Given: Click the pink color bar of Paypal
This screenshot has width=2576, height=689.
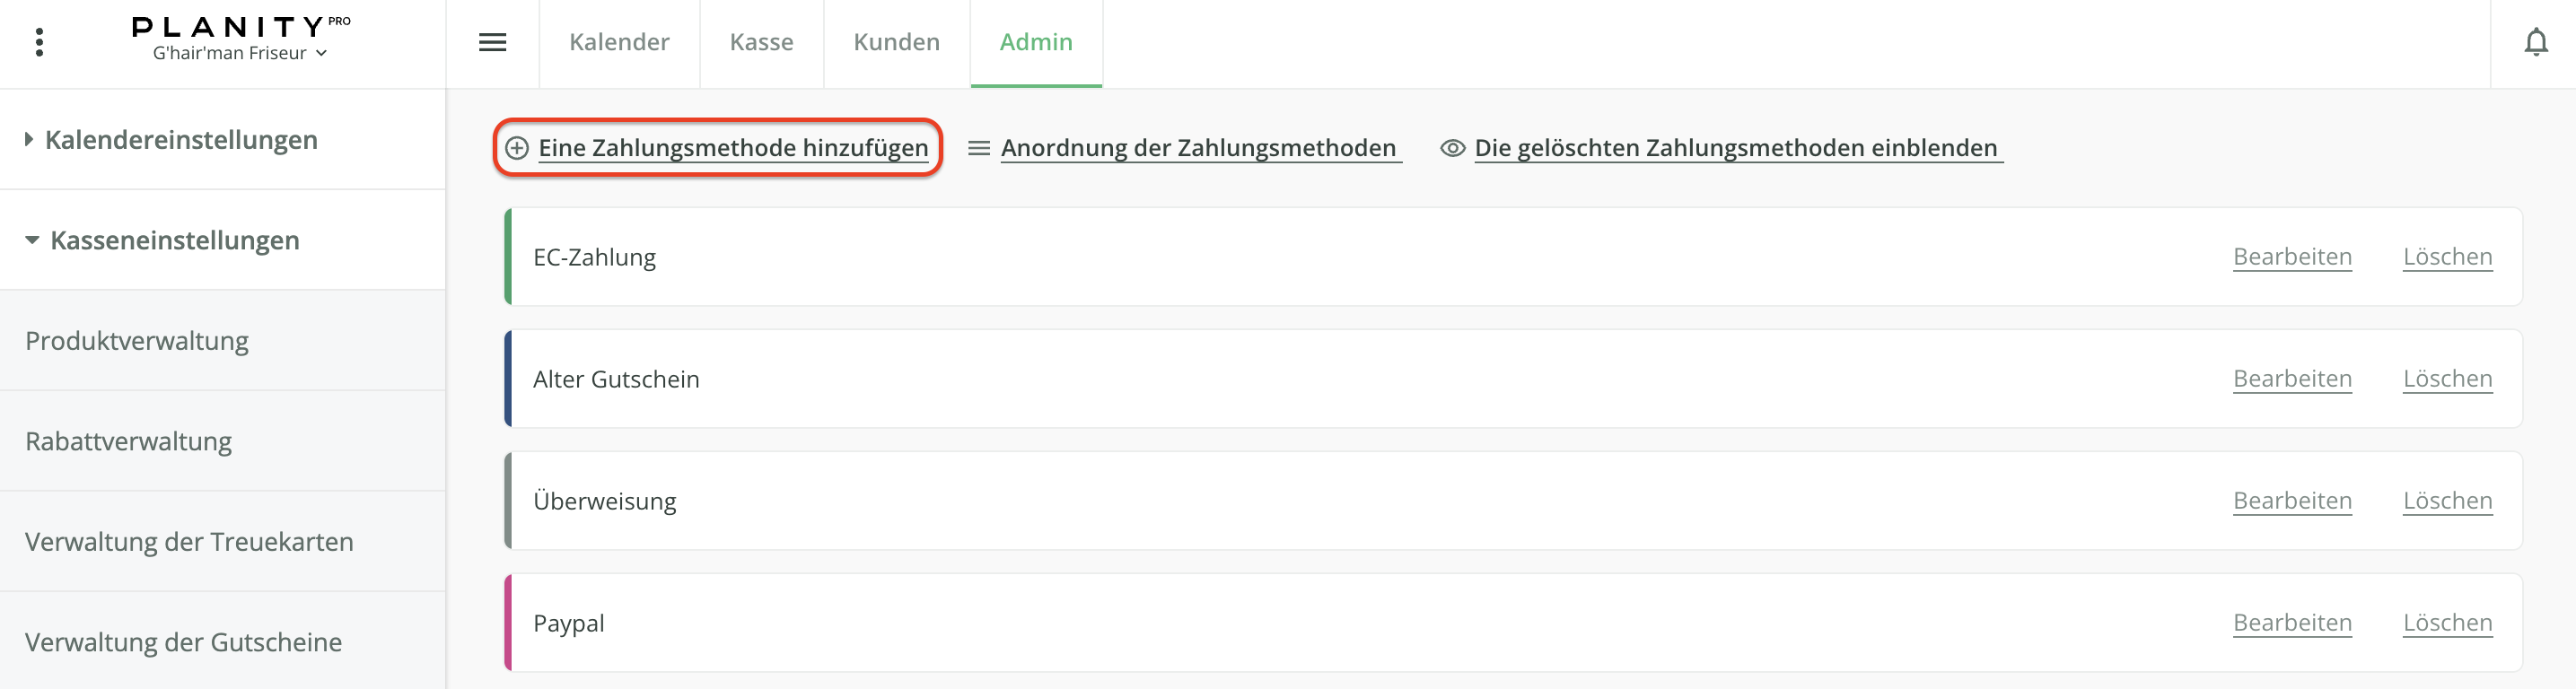Looking at the screenshot, I should click(x=508, y=622).
